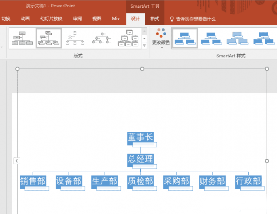Expand the full layouts gallery

144,45
